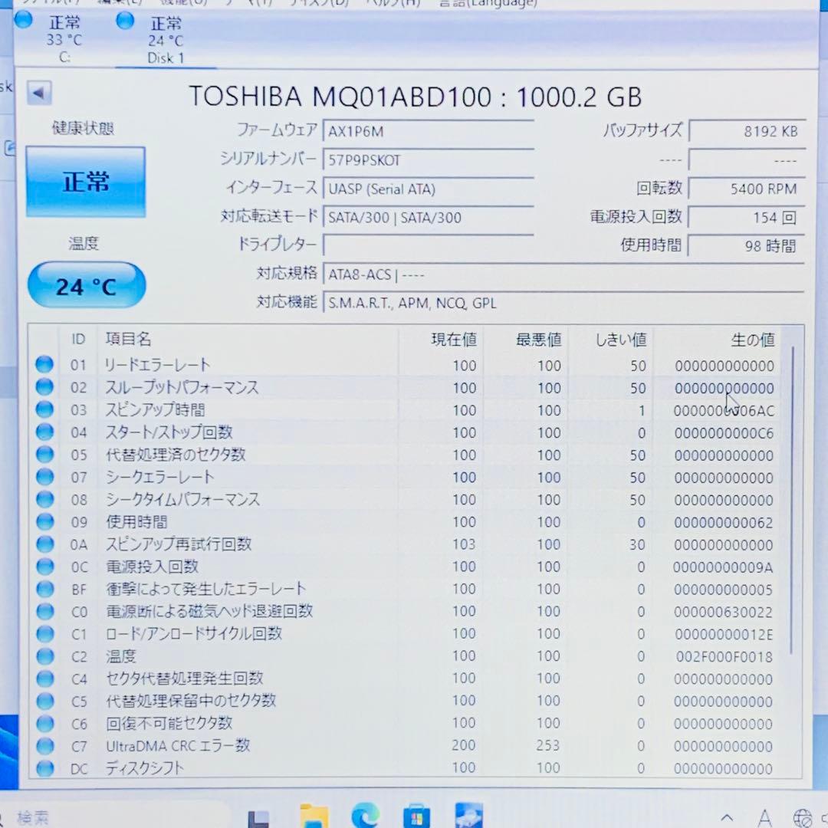The height and width of the screenshot is (828, 828).
Task: Click status icon for attribute C2 温度
Action: point(45,656)
